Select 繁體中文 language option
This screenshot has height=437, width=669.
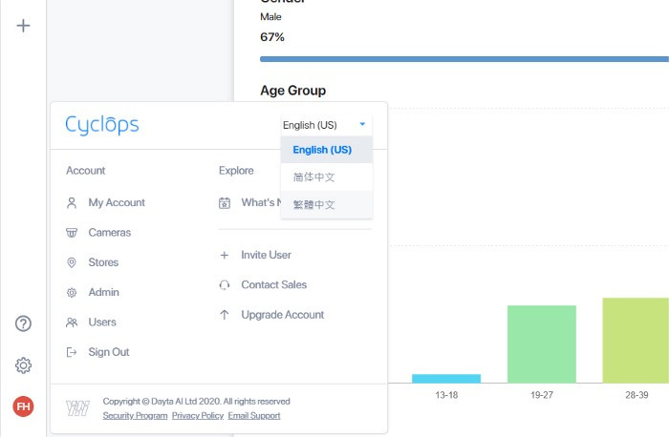[x=327, y=204]
